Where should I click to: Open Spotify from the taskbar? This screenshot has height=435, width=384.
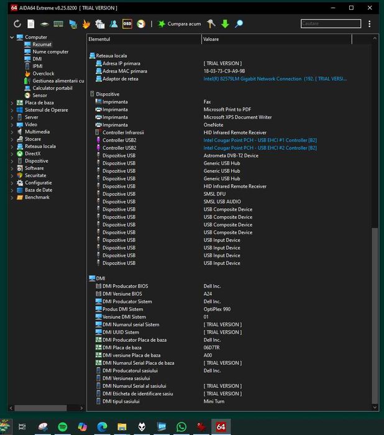point(62,426)
